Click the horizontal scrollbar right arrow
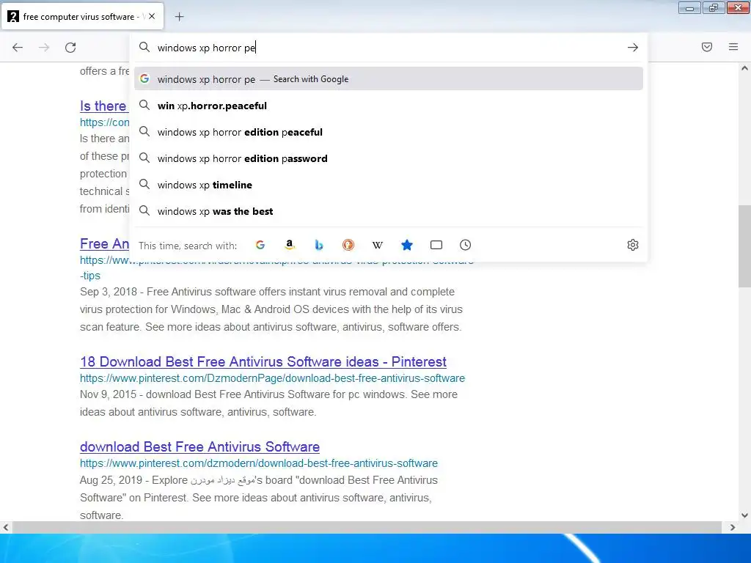 pos(733,528)
